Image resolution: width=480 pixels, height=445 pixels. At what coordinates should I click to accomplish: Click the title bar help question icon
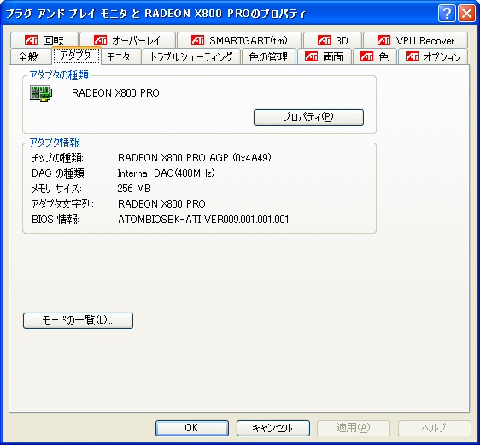pyautogui.click(x=447, y=14)
